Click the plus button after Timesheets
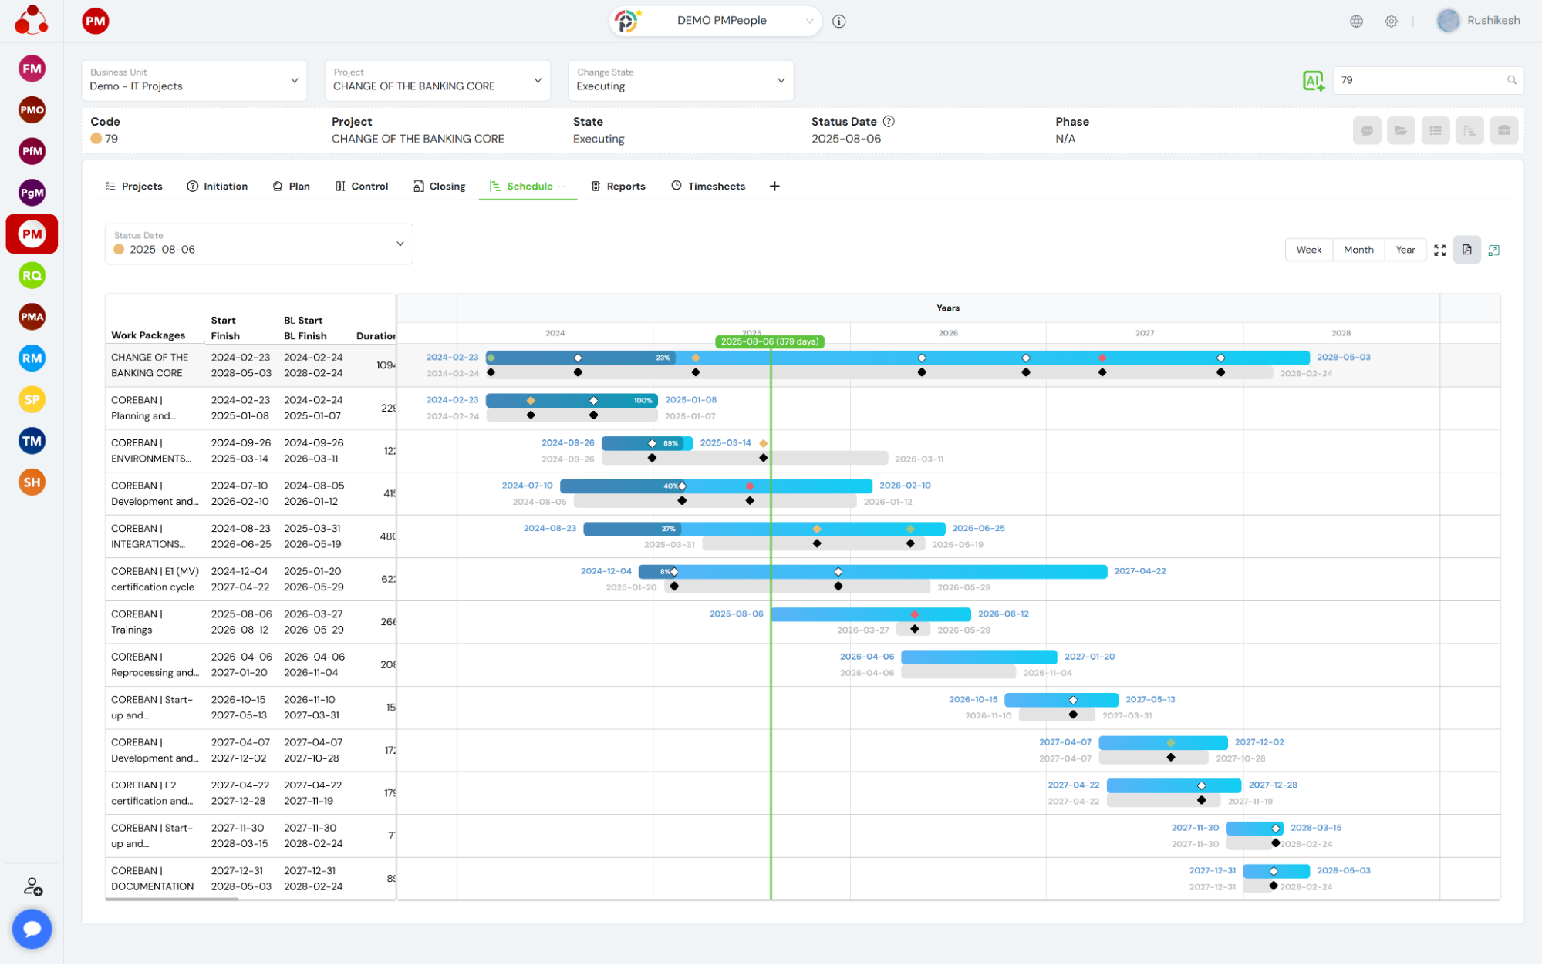 (x=774, y=186)
